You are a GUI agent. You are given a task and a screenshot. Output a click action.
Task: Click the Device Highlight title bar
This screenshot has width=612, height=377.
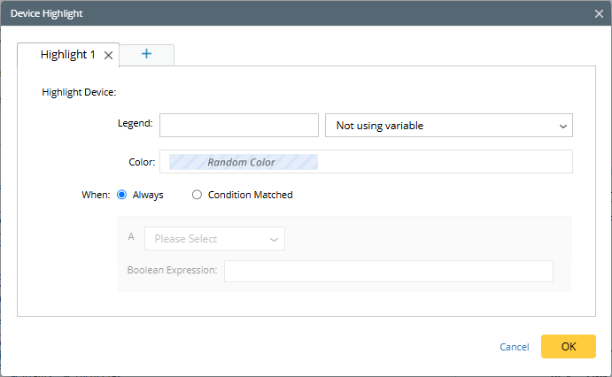pos(266,13)
